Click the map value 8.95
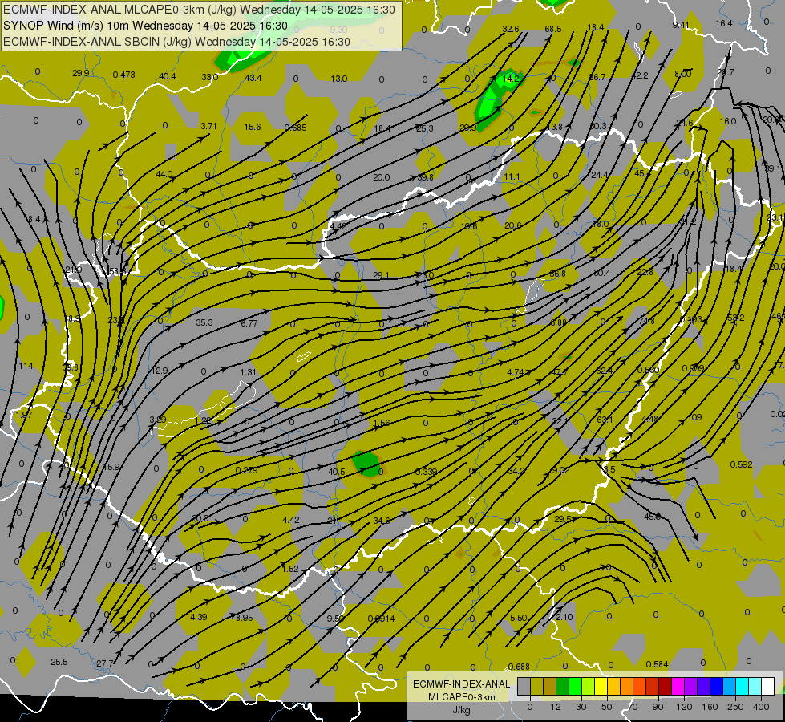The width and height of the screenshot is (785, 722). pyautogui.click(x=245, y=618)
